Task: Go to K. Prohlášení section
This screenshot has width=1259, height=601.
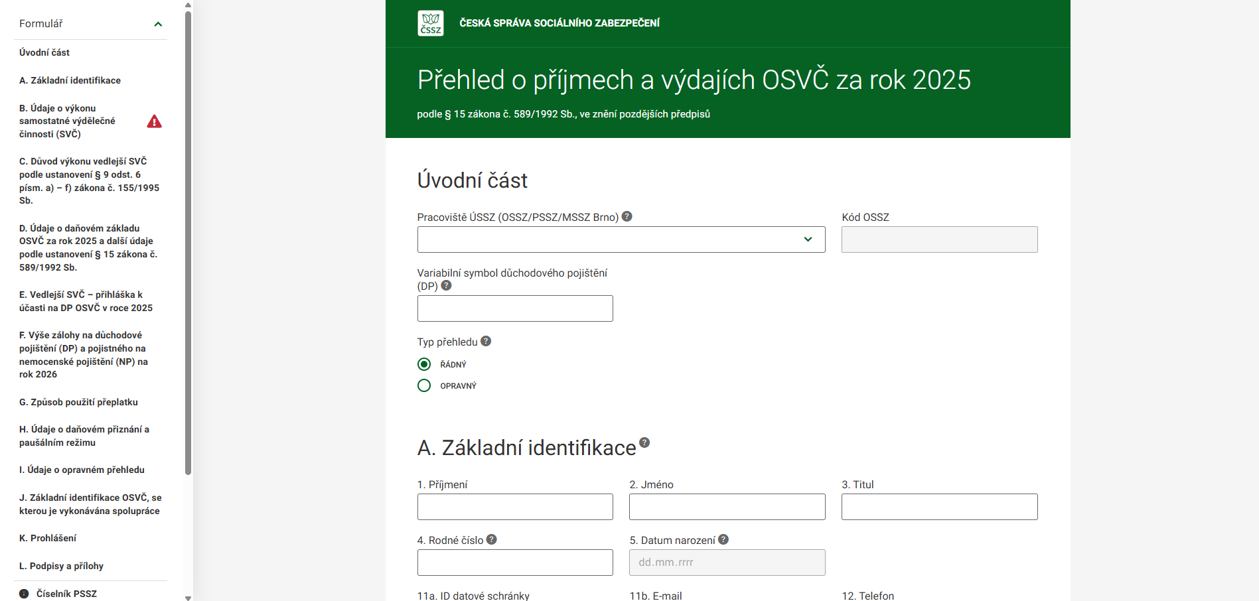Action: pos(48,538)
